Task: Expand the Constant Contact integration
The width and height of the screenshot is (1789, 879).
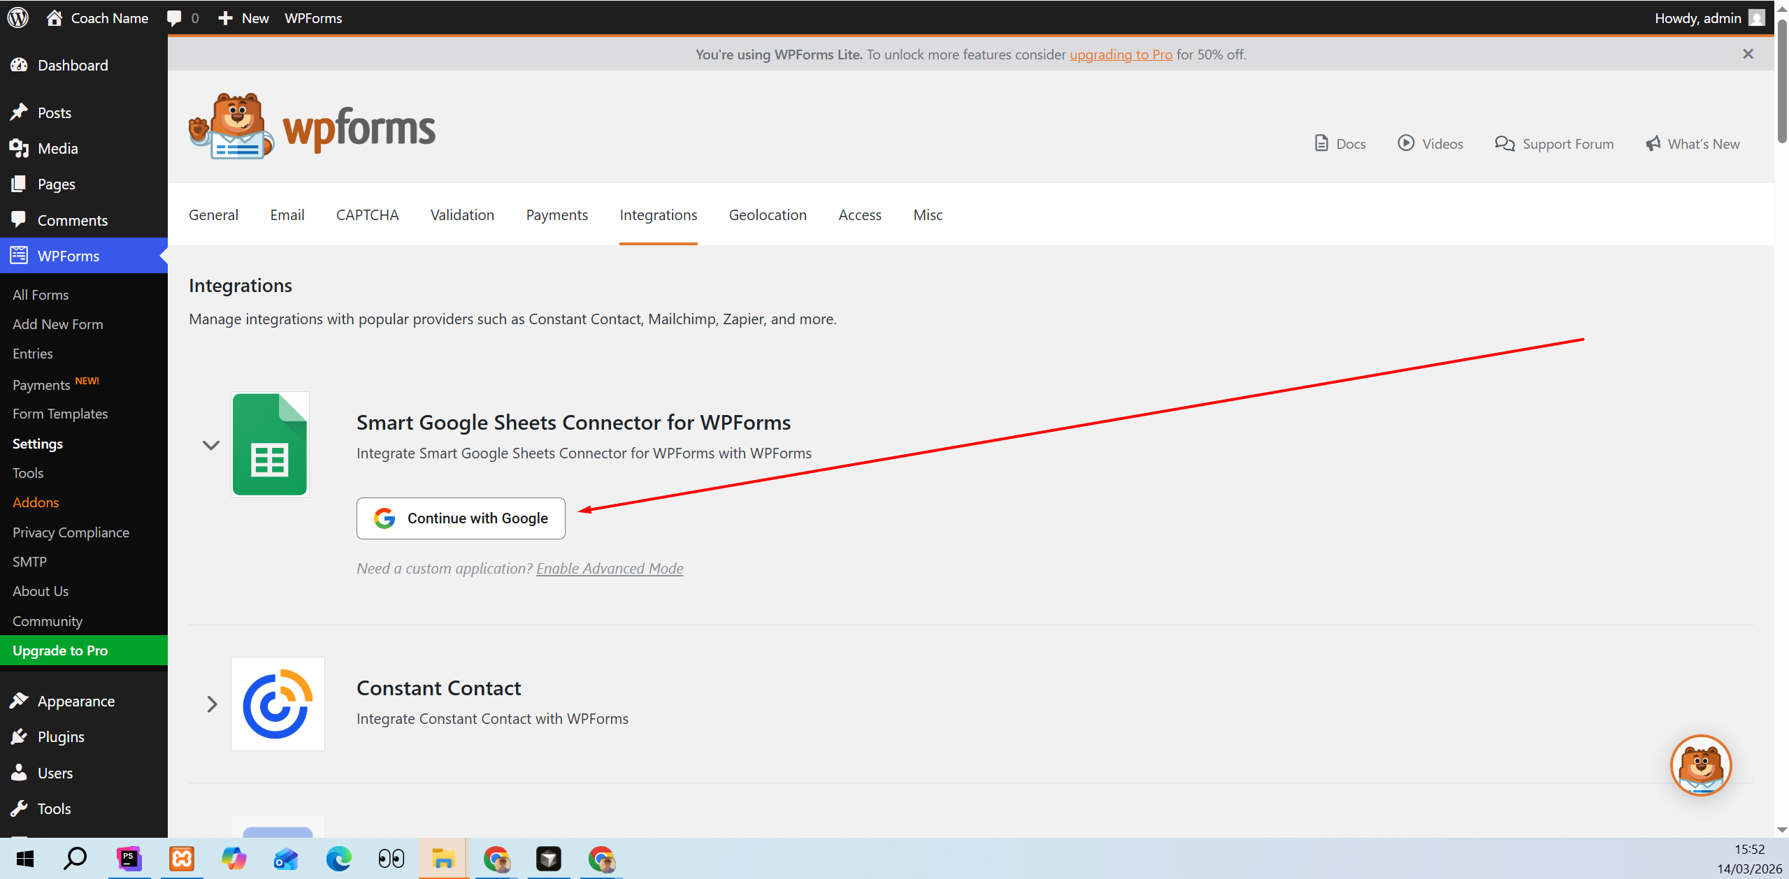Action: [x=212, y=704]
